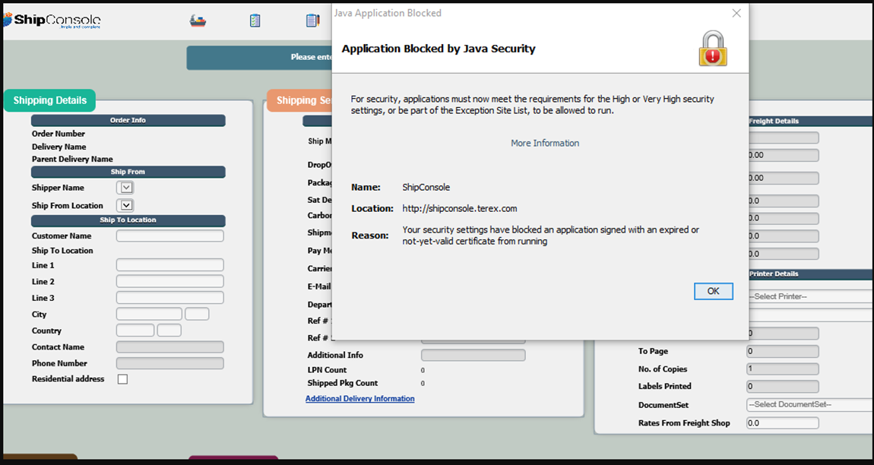Focus the Additional Info field
874x465 pixels.
click(x=473, y=355)
